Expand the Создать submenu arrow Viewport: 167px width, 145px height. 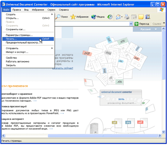[52, 14]
